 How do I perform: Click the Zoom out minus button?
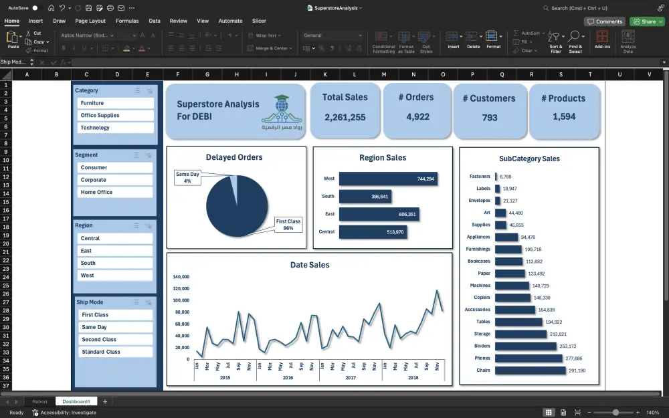click(589, 413)
